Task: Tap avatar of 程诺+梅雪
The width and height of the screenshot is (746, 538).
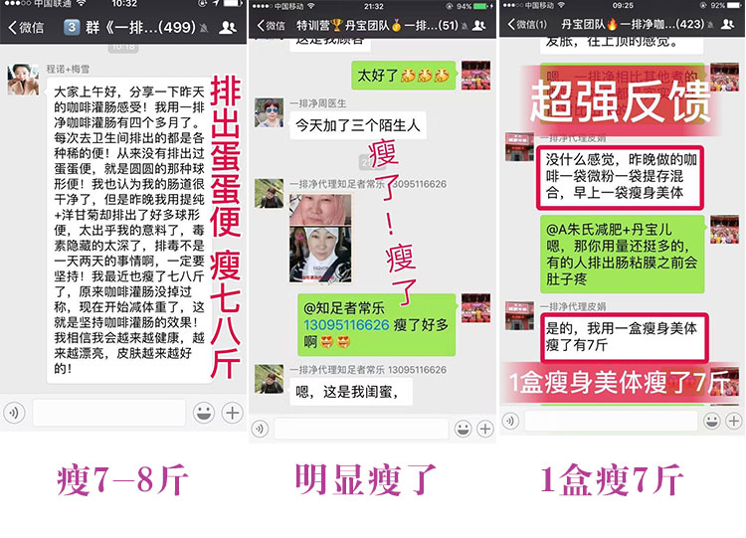Action: (x=23, y=80)
